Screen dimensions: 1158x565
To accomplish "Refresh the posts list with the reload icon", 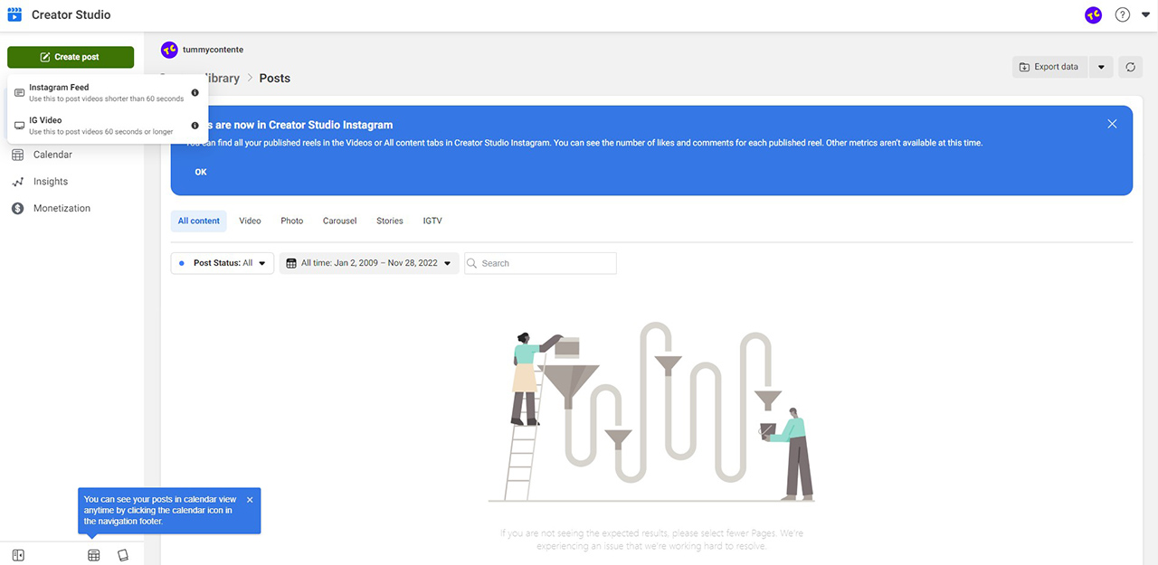I will click(1130, 67).
